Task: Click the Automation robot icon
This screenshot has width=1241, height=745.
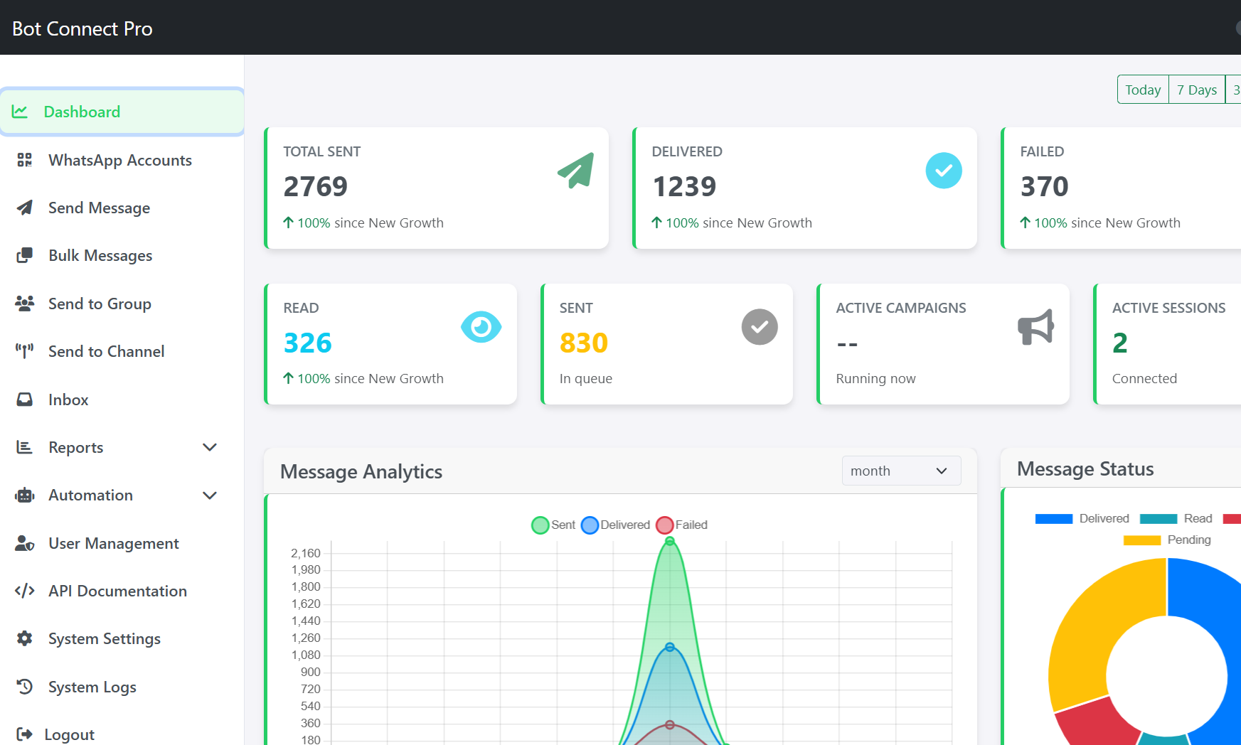Action: click(25, 495)
